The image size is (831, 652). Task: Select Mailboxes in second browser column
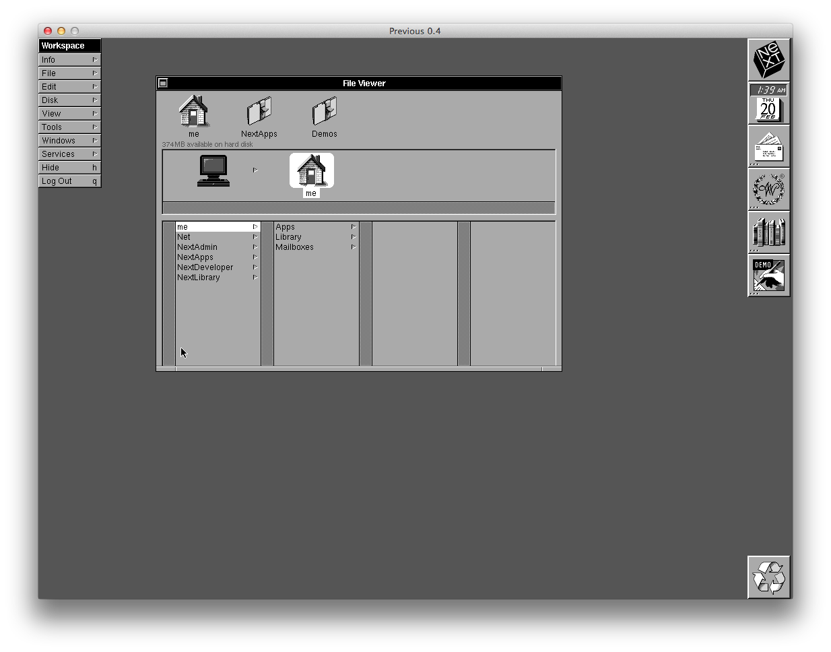click(x=316, y=247)
